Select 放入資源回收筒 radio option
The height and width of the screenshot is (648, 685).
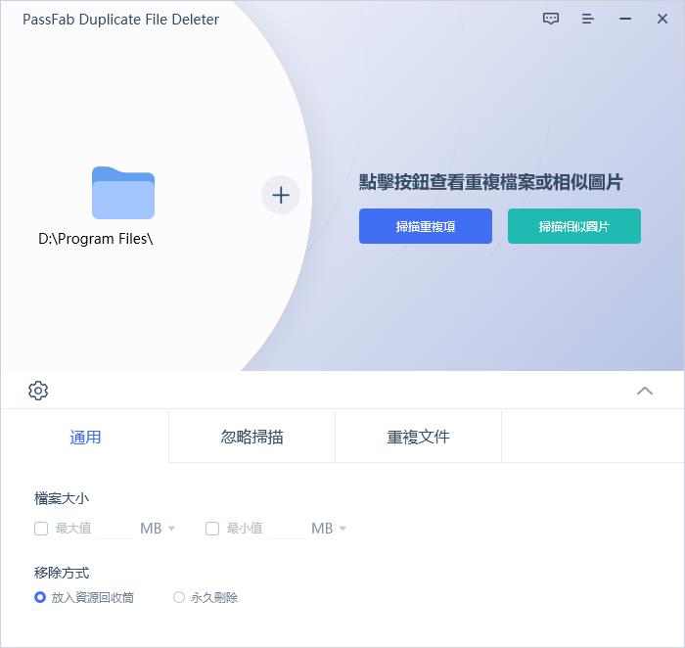point(40,597)
